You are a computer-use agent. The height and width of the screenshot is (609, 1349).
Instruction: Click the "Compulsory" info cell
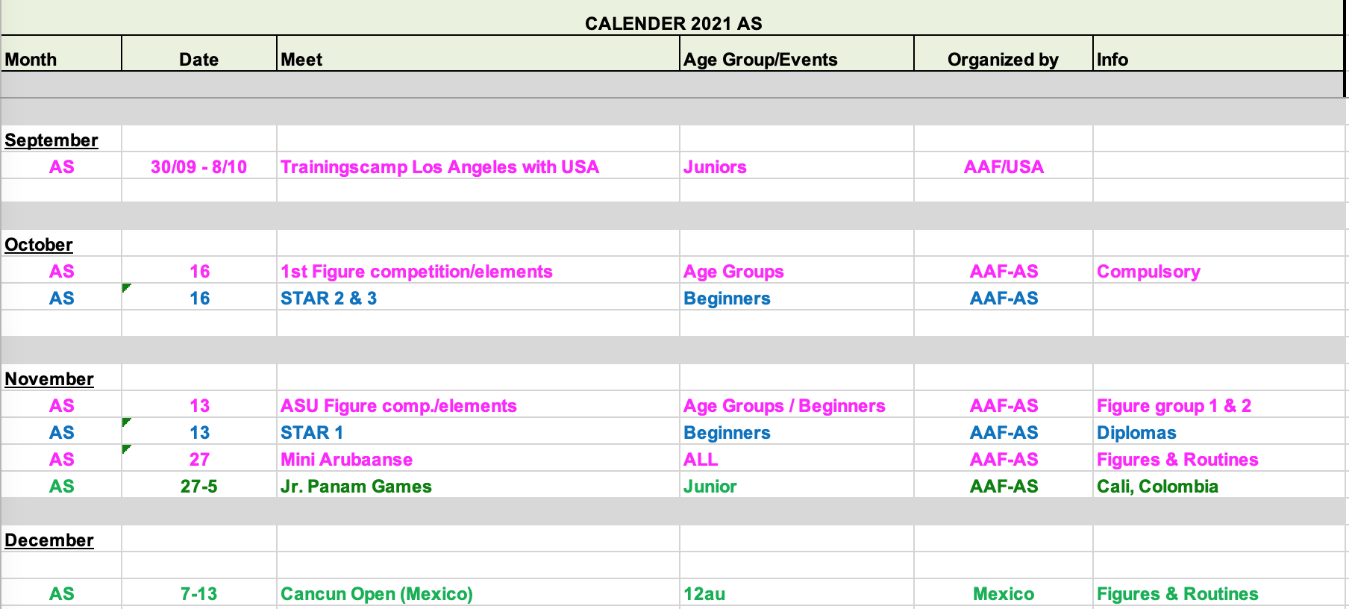point(1148,272)
